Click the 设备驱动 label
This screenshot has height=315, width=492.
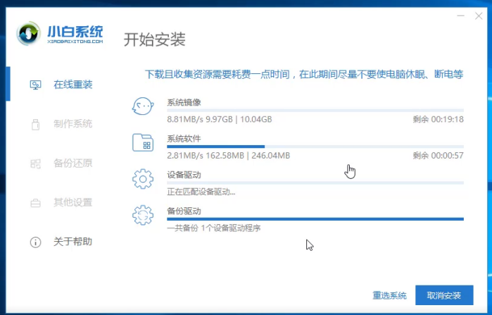pos(184,175)
